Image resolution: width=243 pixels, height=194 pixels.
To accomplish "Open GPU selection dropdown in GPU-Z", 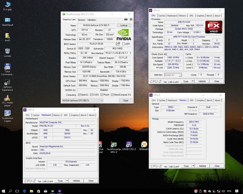I will [x=82, y=101].
